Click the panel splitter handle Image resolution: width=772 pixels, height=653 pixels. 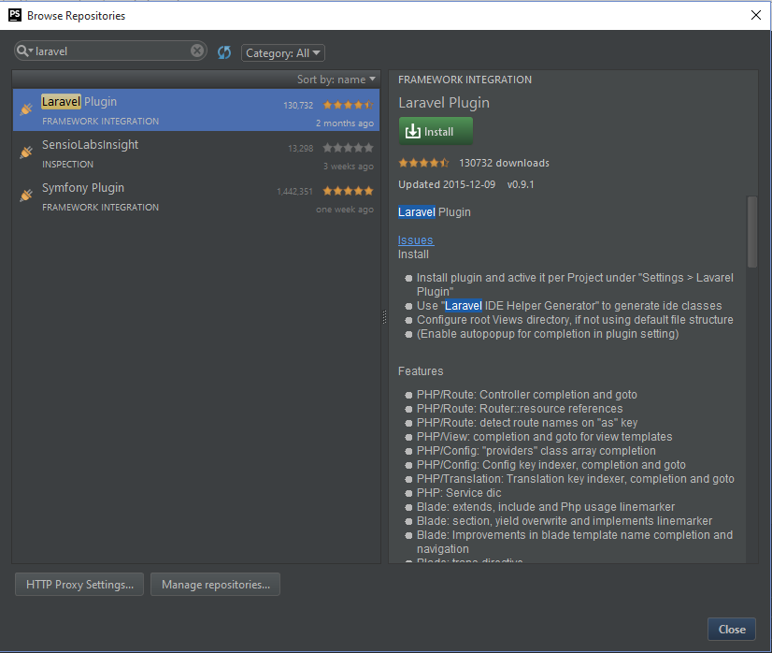tap(384, 317)
